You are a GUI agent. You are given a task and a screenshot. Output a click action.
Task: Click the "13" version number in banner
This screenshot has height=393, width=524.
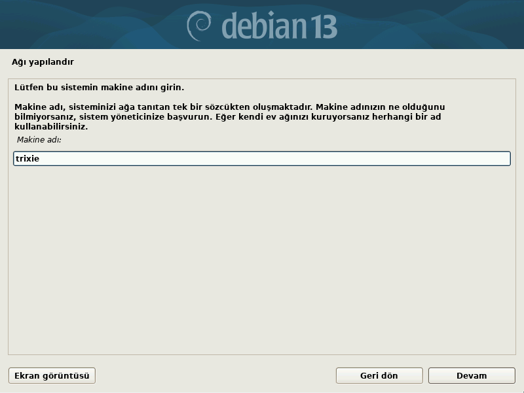click(x=323, y=27)
